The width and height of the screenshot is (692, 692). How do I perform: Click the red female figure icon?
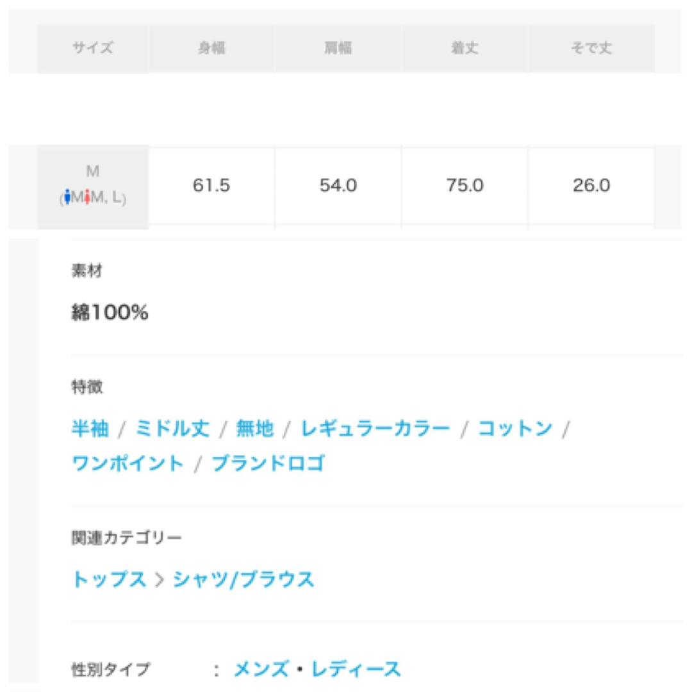[87, 197]
